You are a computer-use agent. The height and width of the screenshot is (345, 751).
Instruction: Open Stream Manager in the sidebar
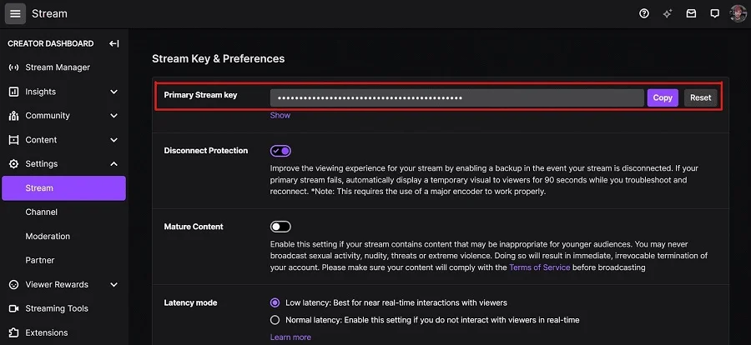pos(58,67)
